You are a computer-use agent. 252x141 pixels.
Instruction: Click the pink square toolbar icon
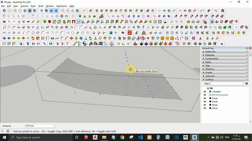tap(193, 38)
